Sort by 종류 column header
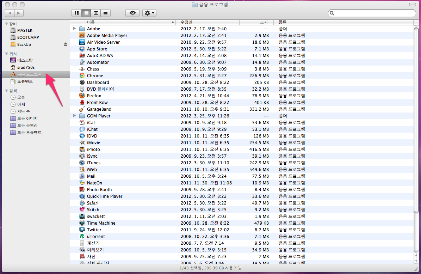 (x=294, y=22)
